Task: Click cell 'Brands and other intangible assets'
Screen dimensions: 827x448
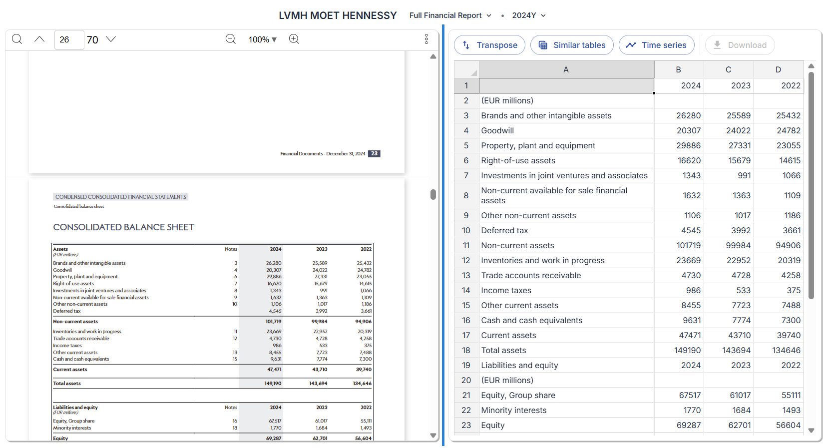Action: pyautogui.click(x=566, y=115)
